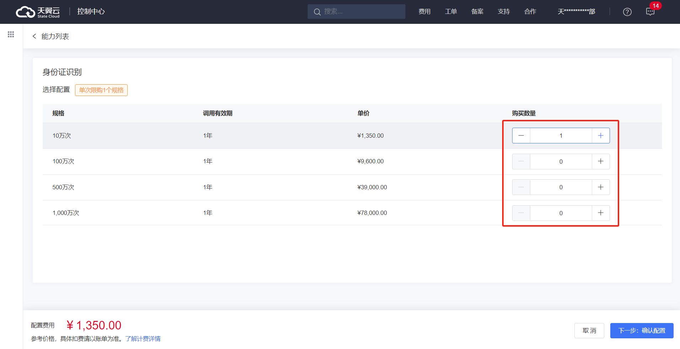680x349 pixels.
Task: Select the 1,000万次 spec cell
Action: point(66,213)
